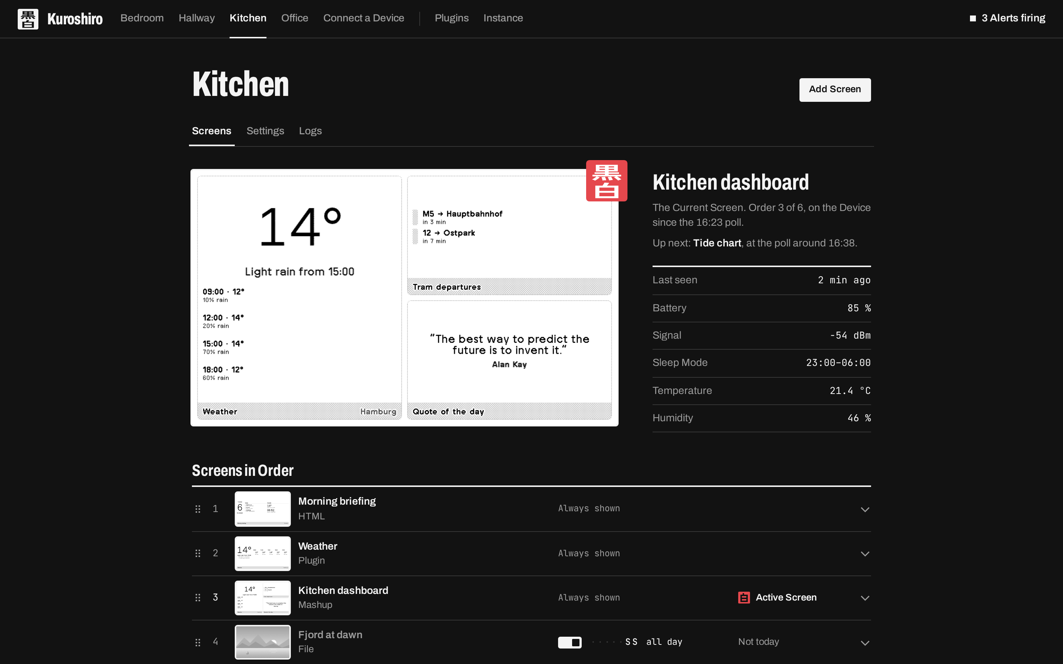The height and width of the screenshot is (664, 1063).
Task: Click the Kitchen dashboard heading
Action: (730, 182)
